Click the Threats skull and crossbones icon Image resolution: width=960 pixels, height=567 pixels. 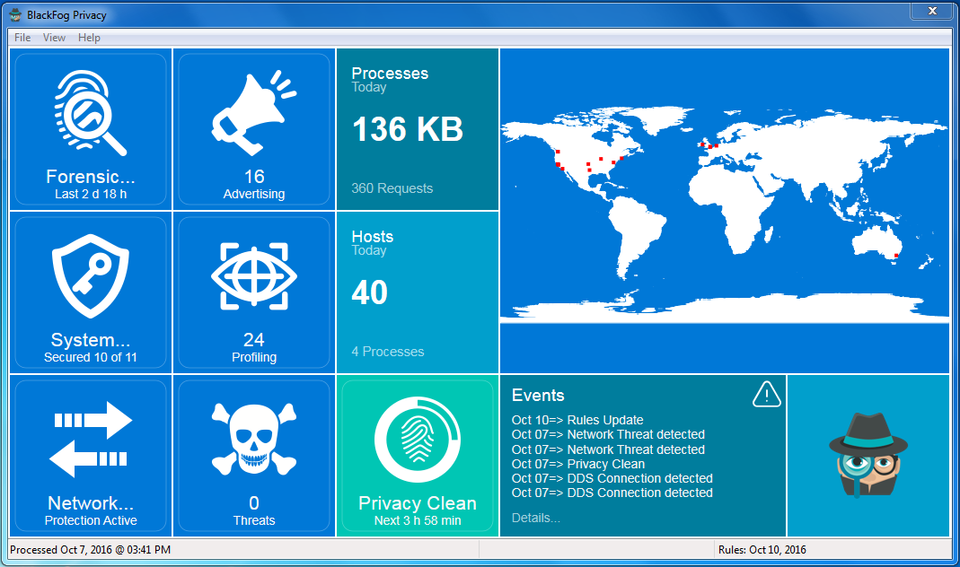[x=254, y=438]
